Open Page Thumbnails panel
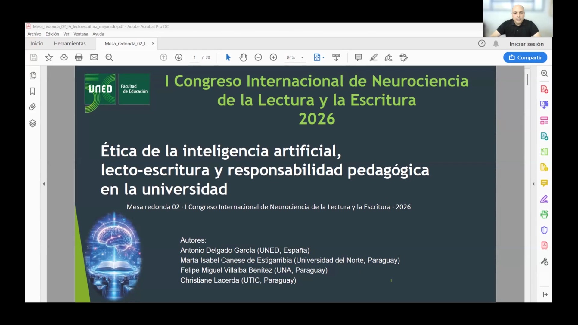The height and width of the screenshot is (325, 578). coord(33,76)
